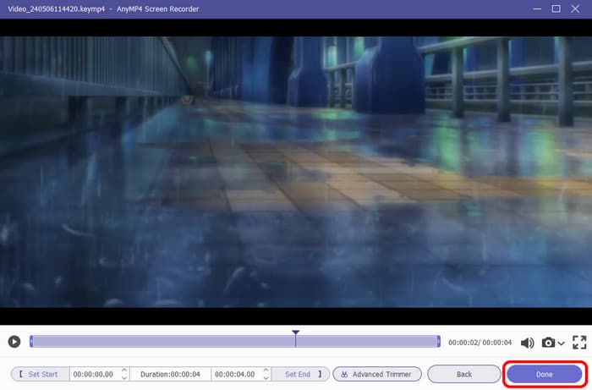Decrease end time with the down arrow
The height and width of the screenshot is (390, 592).
click(266, 377)
